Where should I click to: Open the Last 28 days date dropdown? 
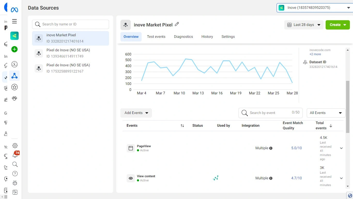[x=304, y=25]
